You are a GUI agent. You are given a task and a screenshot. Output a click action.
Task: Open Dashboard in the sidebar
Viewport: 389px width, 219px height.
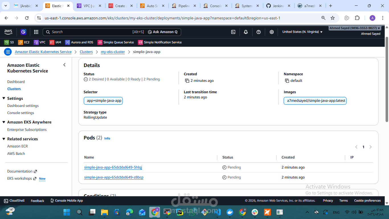(16, 82)
